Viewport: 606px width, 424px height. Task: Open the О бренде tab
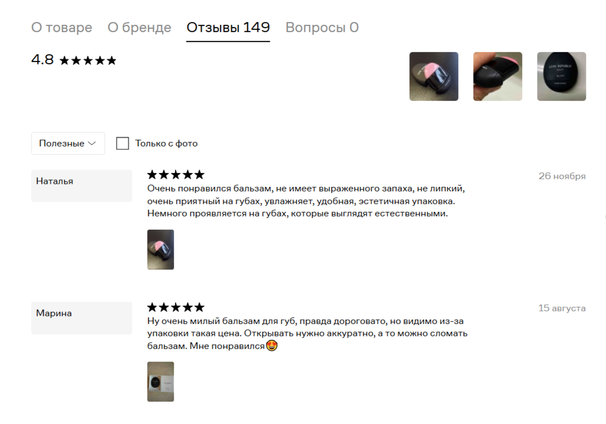click(x=139, y=27)
